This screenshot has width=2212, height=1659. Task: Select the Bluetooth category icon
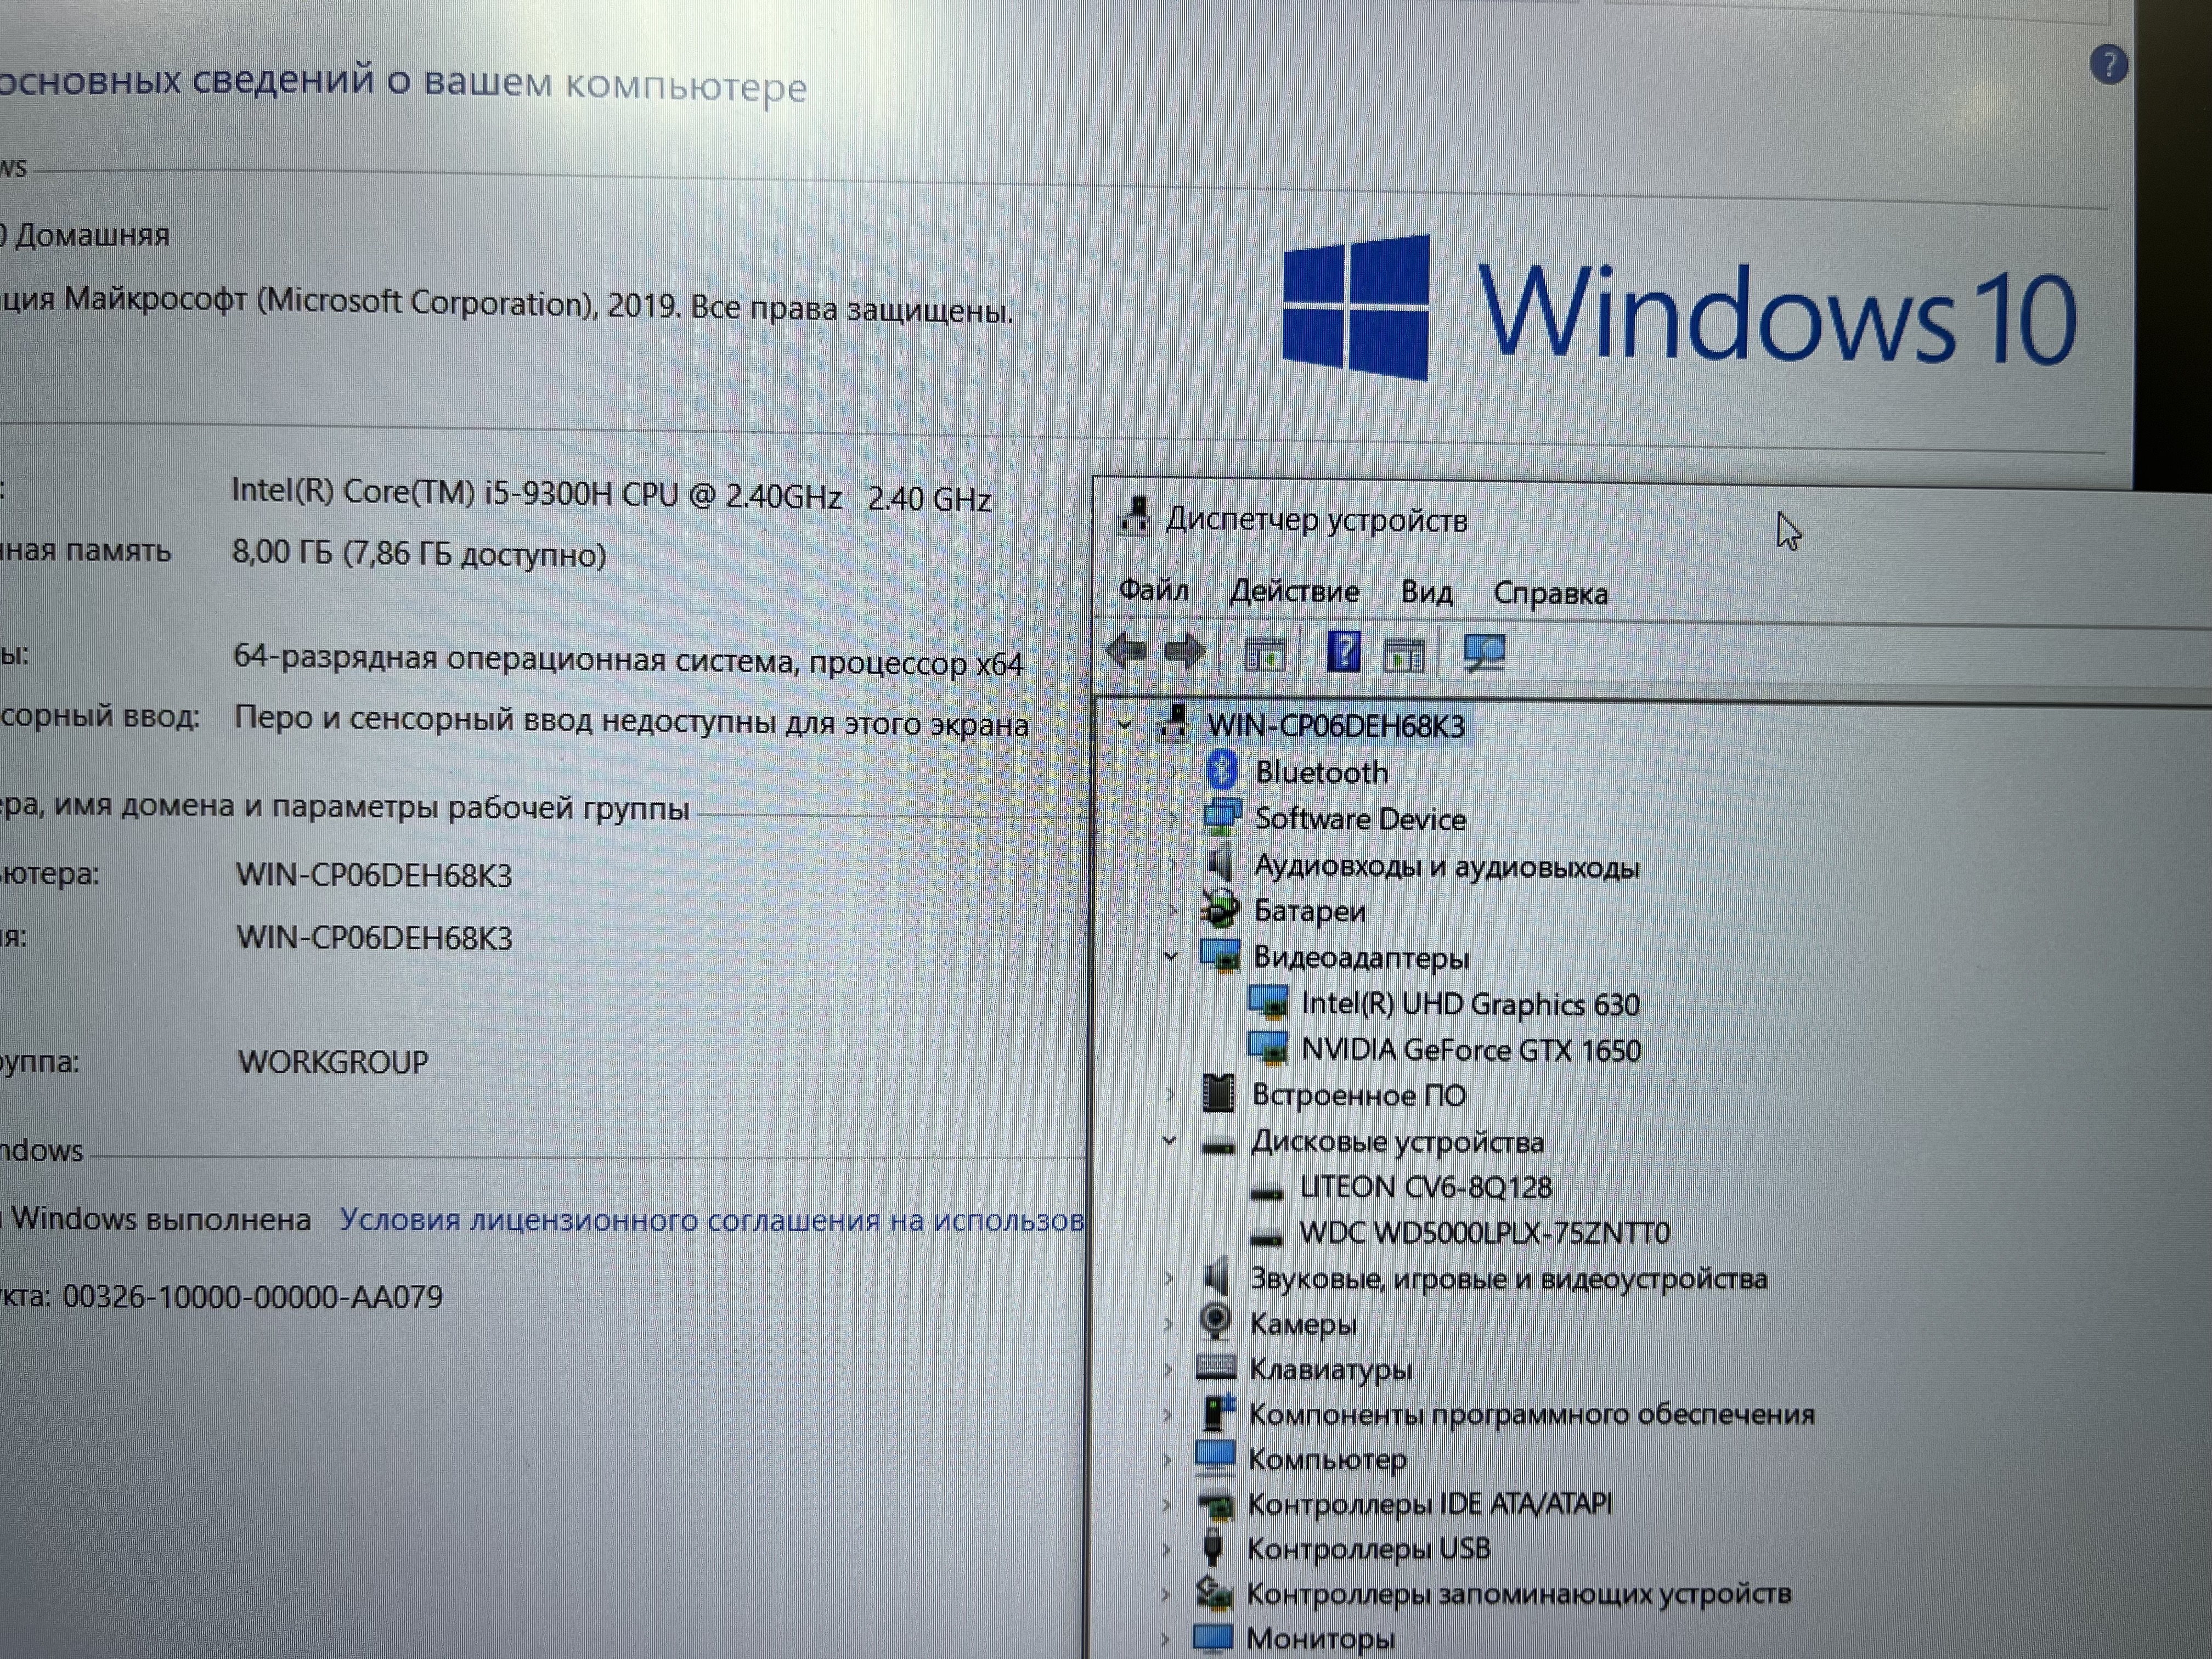click(x=1222, y=770)
